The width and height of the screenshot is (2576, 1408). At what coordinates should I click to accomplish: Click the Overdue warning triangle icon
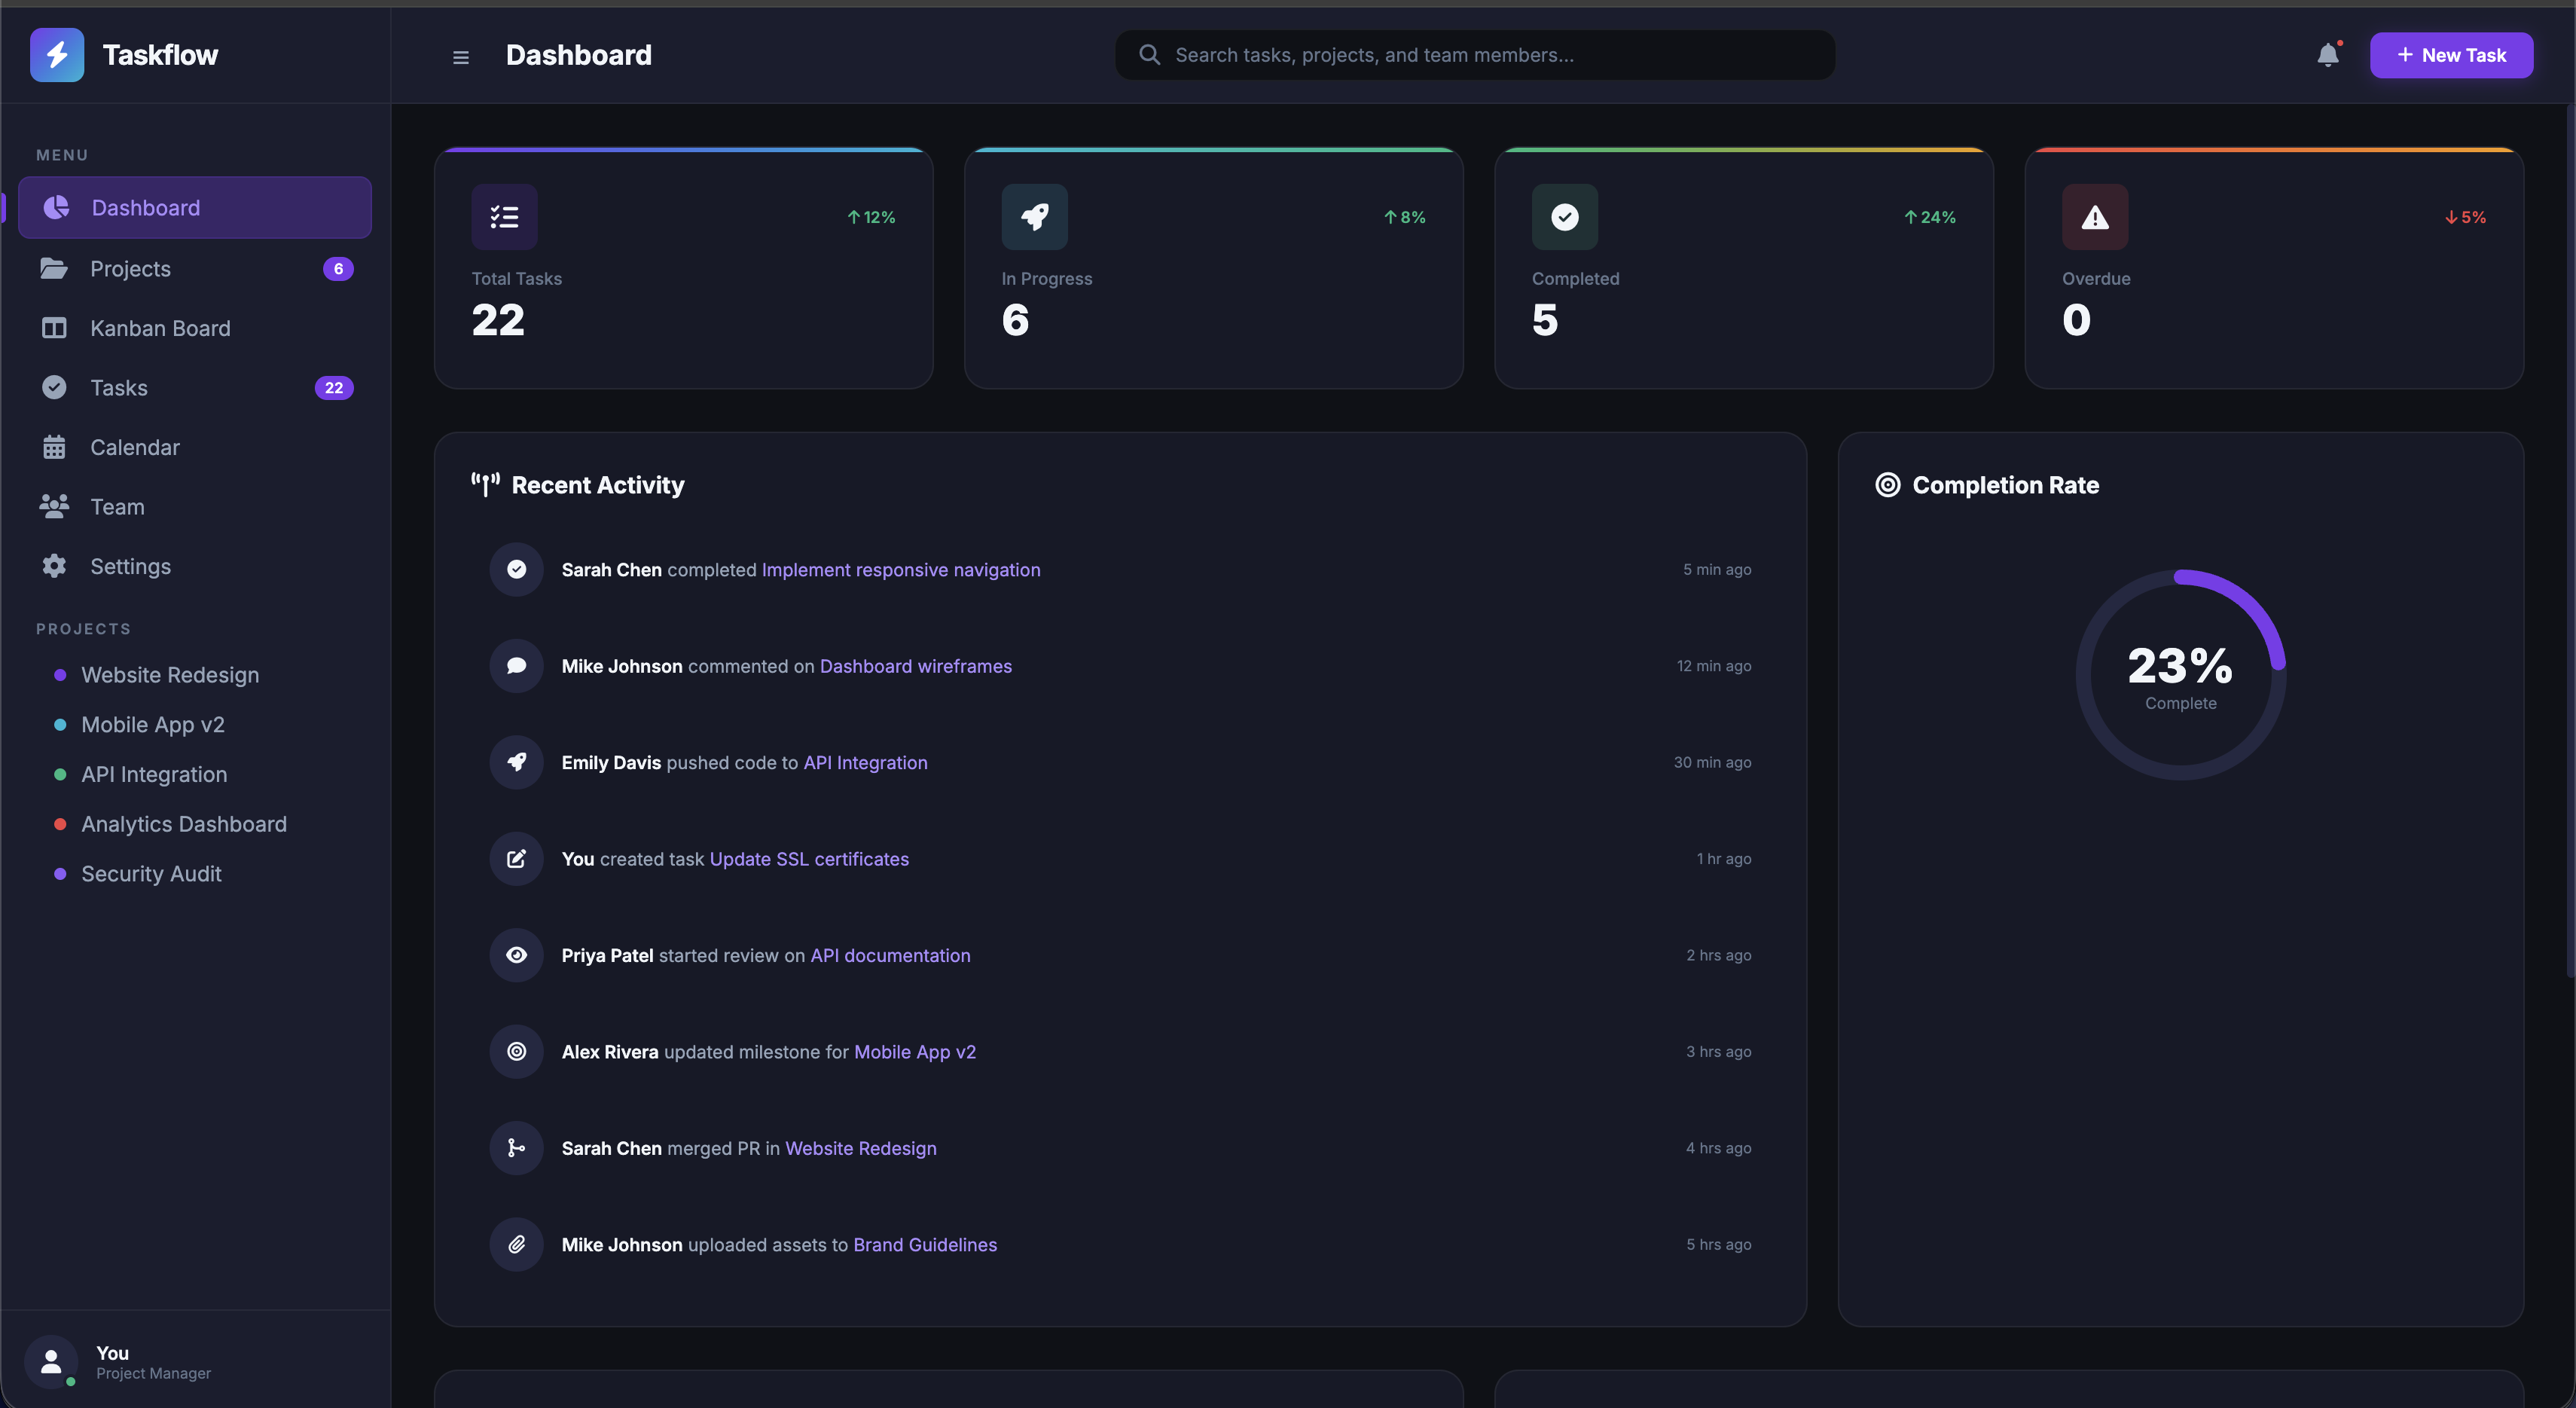pos(2094,217)
